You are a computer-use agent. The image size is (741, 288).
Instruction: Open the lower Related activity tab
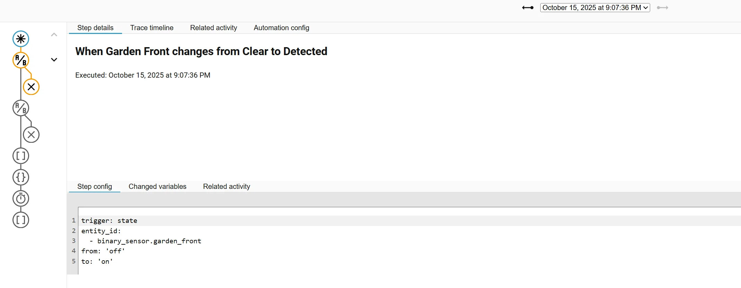(x=226, y=186)
